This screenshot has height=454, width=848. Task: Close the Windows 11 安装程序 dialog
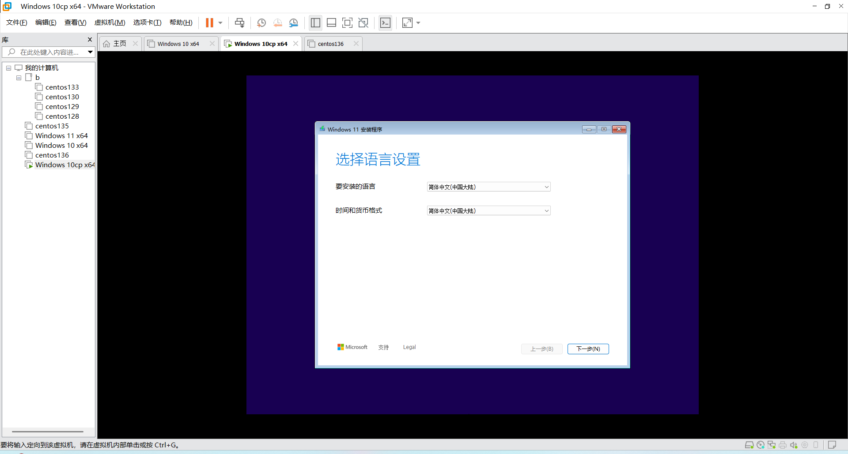click(619, 129)
